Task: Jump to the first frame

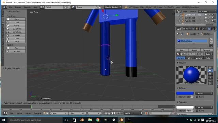Action: pyautogui.click(x=106, y=113)
